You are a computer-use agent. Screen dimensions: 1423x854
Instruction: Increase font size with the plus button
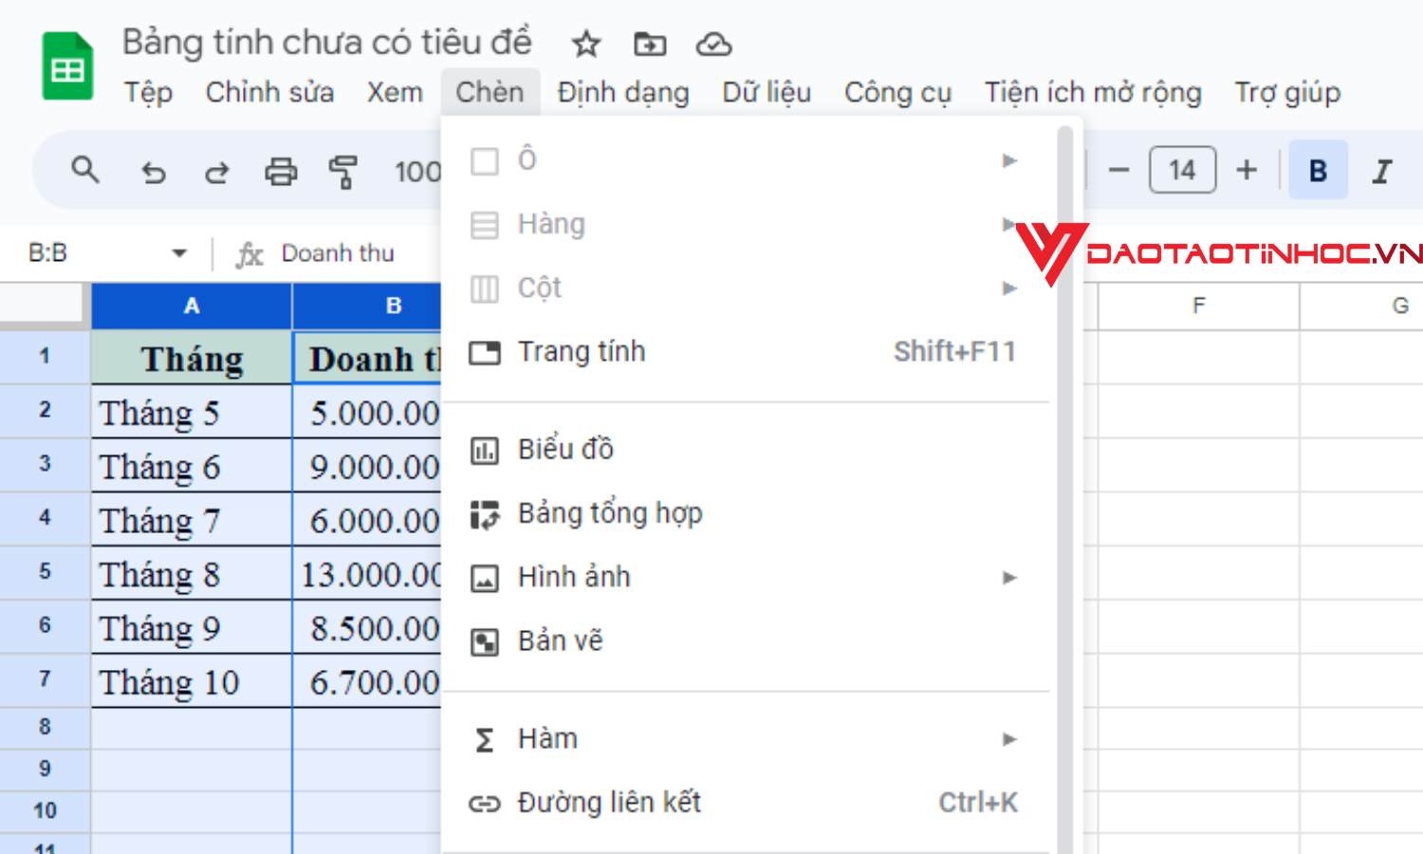click(1246, 170)
